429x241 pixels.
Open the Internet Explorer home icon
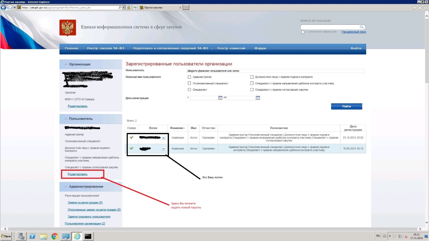click(x=415, y=8)
